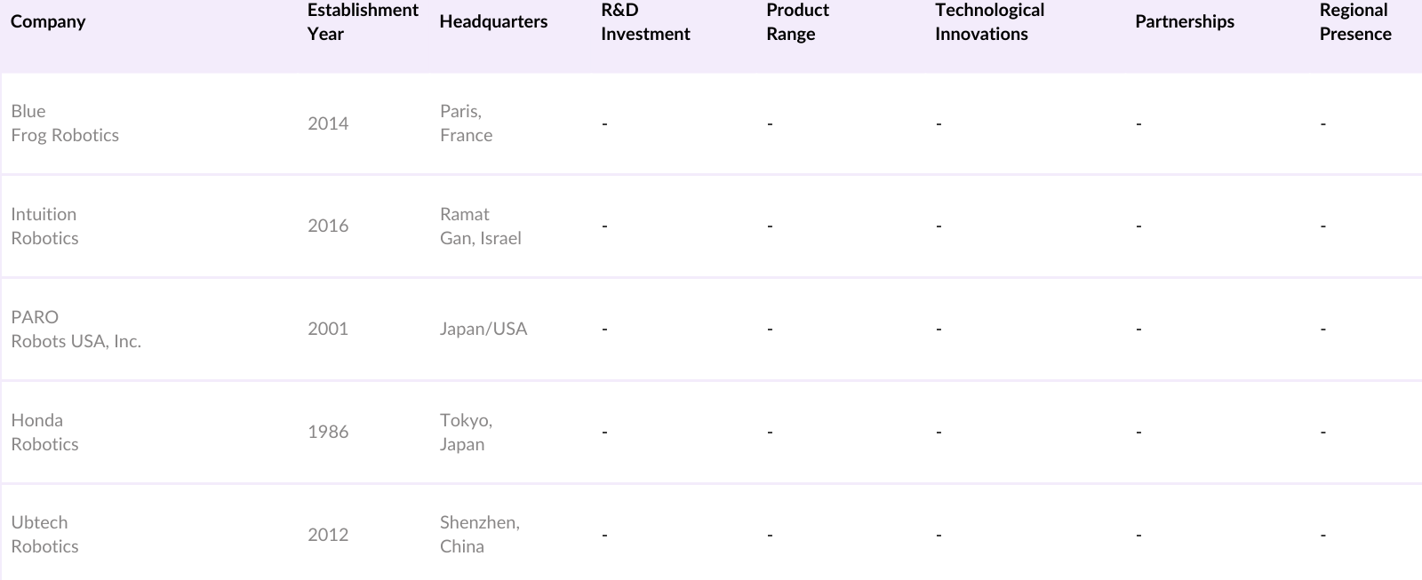The height and width of the screenshot is (580, 1422).
Task: Click the Partnerships column header
Action: coord(1184,22)
